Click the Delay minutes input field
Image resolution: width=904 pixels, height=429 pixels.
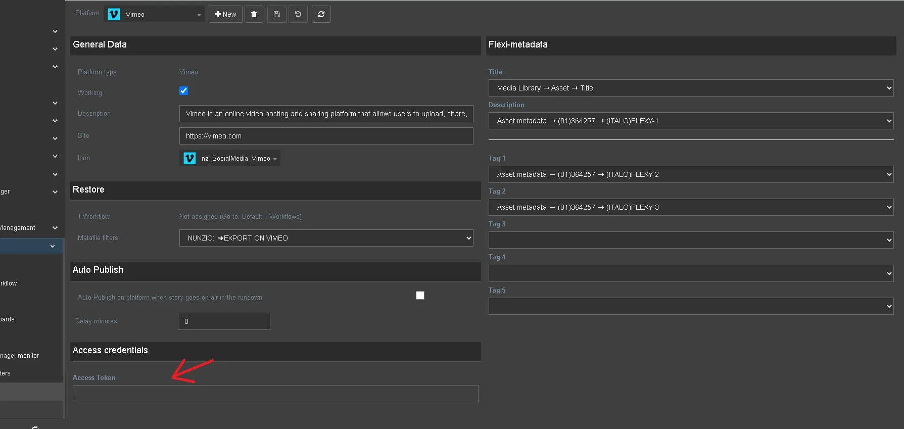[224, 321]
